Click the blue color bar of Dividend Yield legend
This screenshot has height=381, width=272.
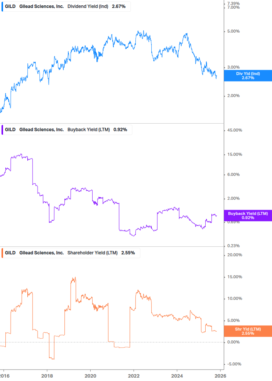pyautogui.click(x=2, y=6)
